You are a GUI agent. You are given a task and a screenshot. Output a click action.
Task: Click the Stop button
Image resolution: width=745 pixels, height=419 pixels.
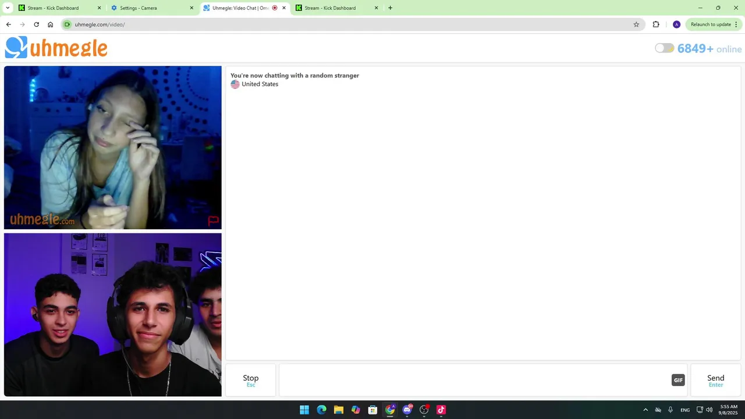point(251,380)
